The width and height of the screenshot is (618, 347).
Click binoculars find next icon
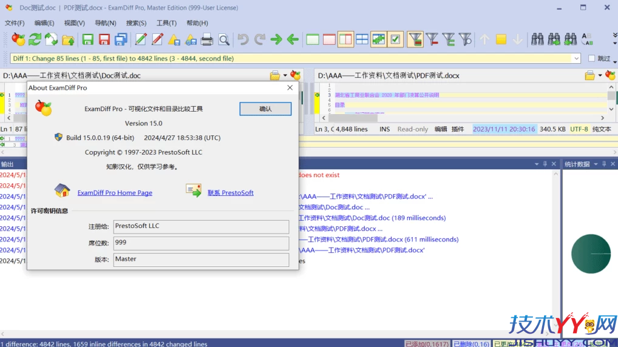click(x=554, y=39)
